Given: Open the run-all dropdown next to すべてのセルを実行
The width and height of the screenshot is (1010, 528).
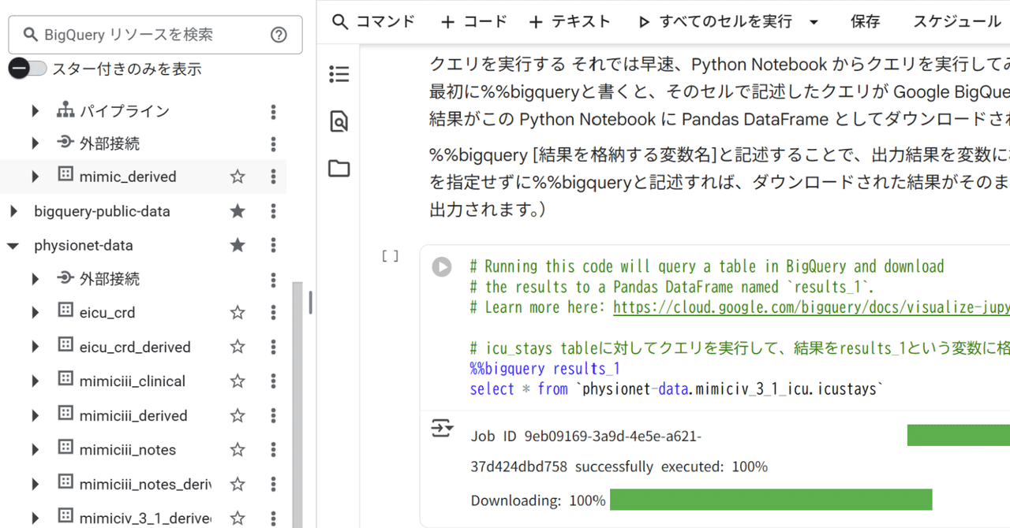Looking at the screenshot, I should click(x=813, y=21).
